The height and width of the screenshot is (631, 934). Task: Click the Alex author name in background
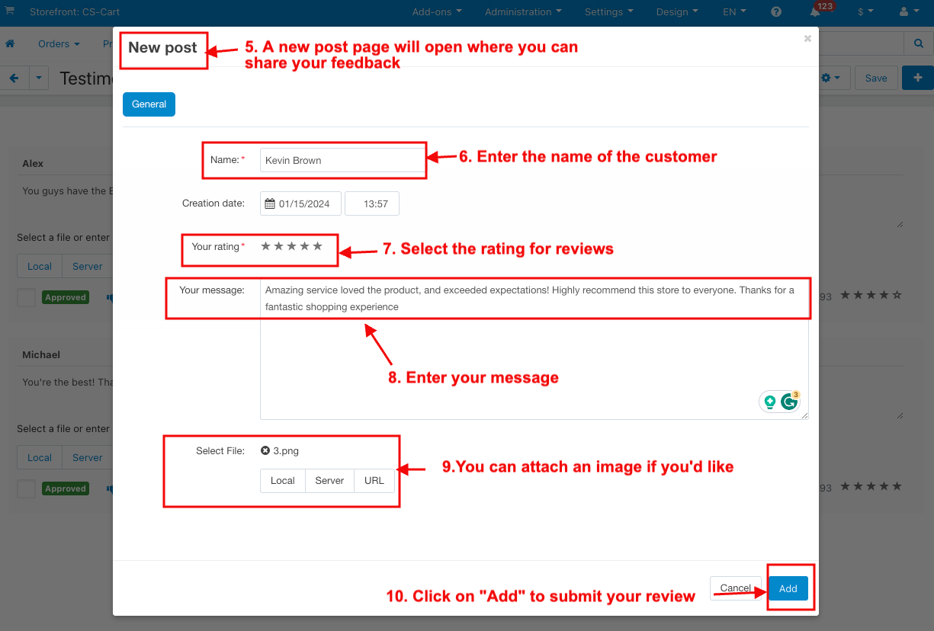[33, 164]
